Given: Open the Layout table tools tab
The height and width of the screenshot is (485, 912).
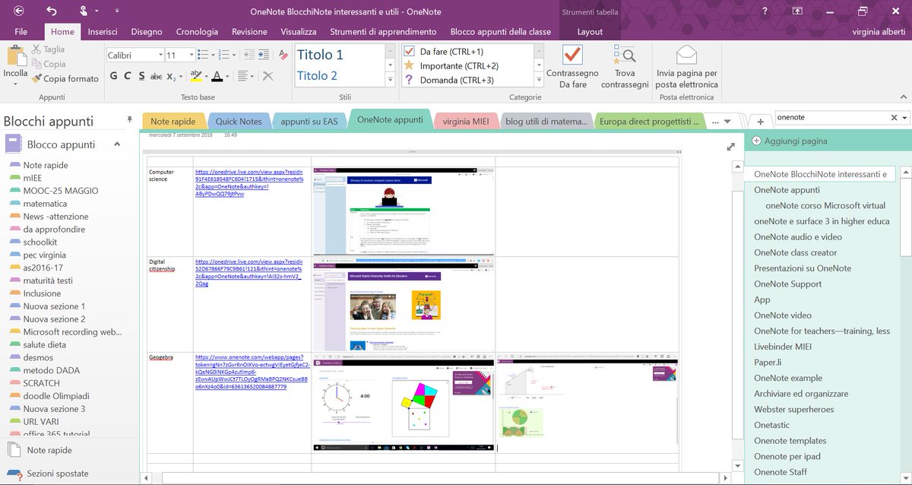Looking at the screenshot, I should tap(590, 32).
